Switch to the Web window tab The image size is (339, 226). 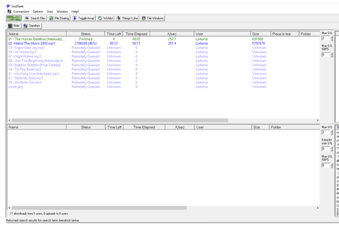point(13,26)
